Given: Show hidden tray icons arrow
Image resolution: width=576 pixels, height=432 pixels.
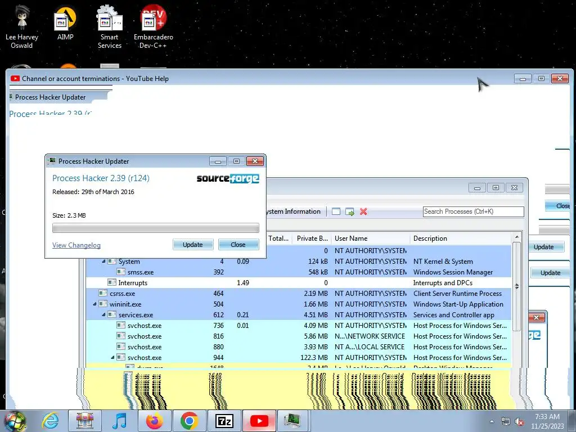Looking at the screenshot, I should point(492,422).
